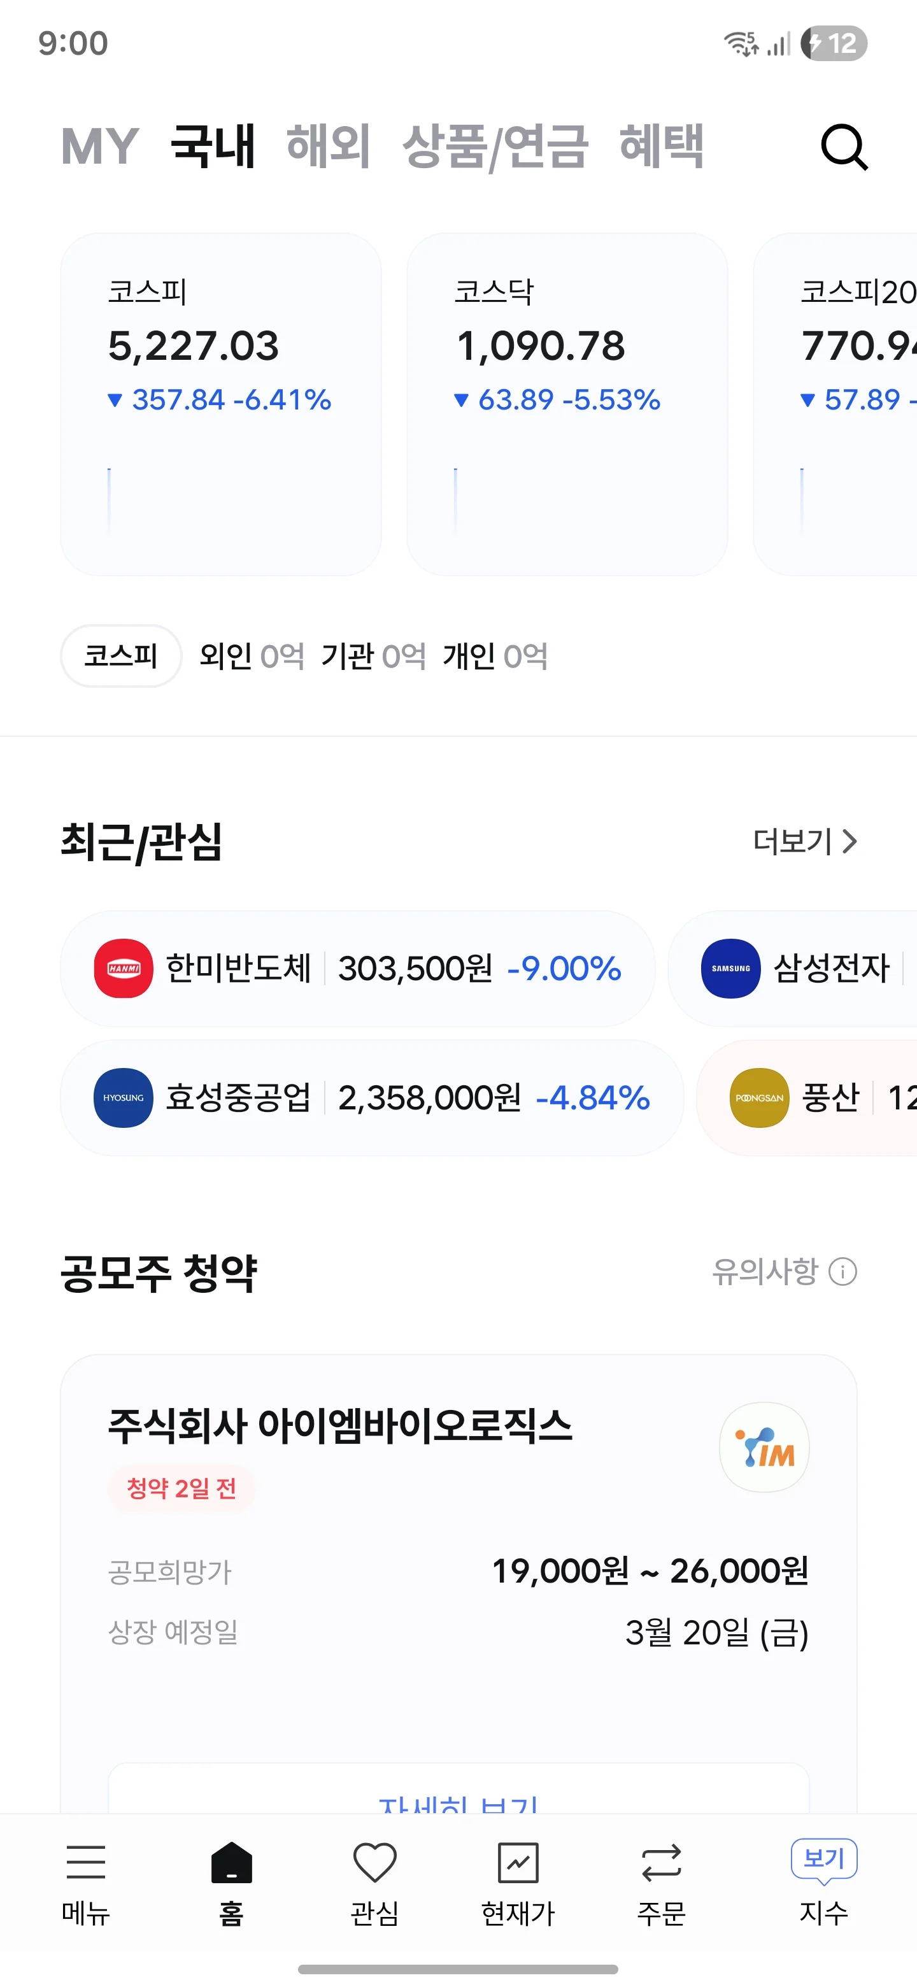Viewport: 917px width, 1987px height.
Task: Tap the search magnifier icon
Action: click(x=844, y=146)
